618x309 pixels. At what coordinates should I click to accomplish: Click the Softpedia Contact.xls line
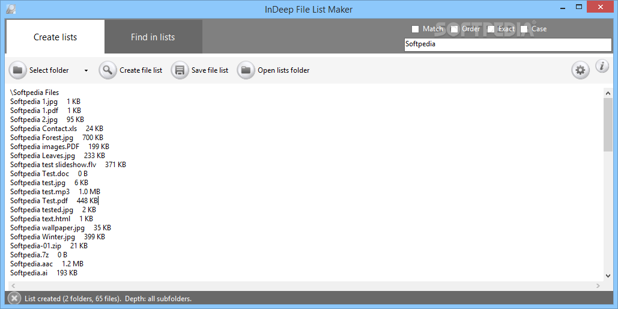[56, 129]
